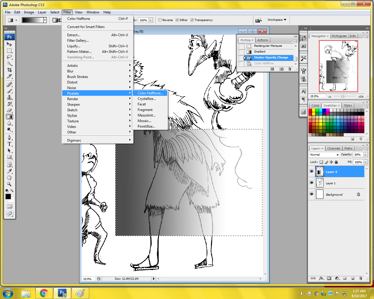Add layer mask in Layers panel
Viewport: 374px width, 299px height.
tap(329, 278)
